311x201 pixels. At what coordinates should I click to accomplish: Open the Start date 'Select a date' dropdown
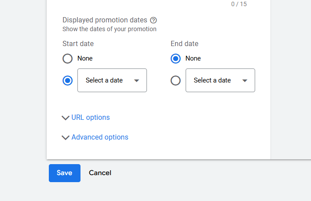point(112,80)
